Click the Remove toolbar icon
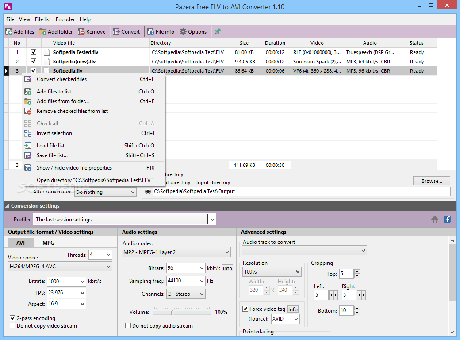This screenshot has height=340, width=460. [x=81, y=32]
